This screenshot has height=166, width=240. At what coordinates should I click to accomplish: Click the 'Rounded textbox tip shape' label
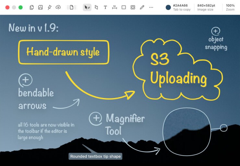(95, 157)
